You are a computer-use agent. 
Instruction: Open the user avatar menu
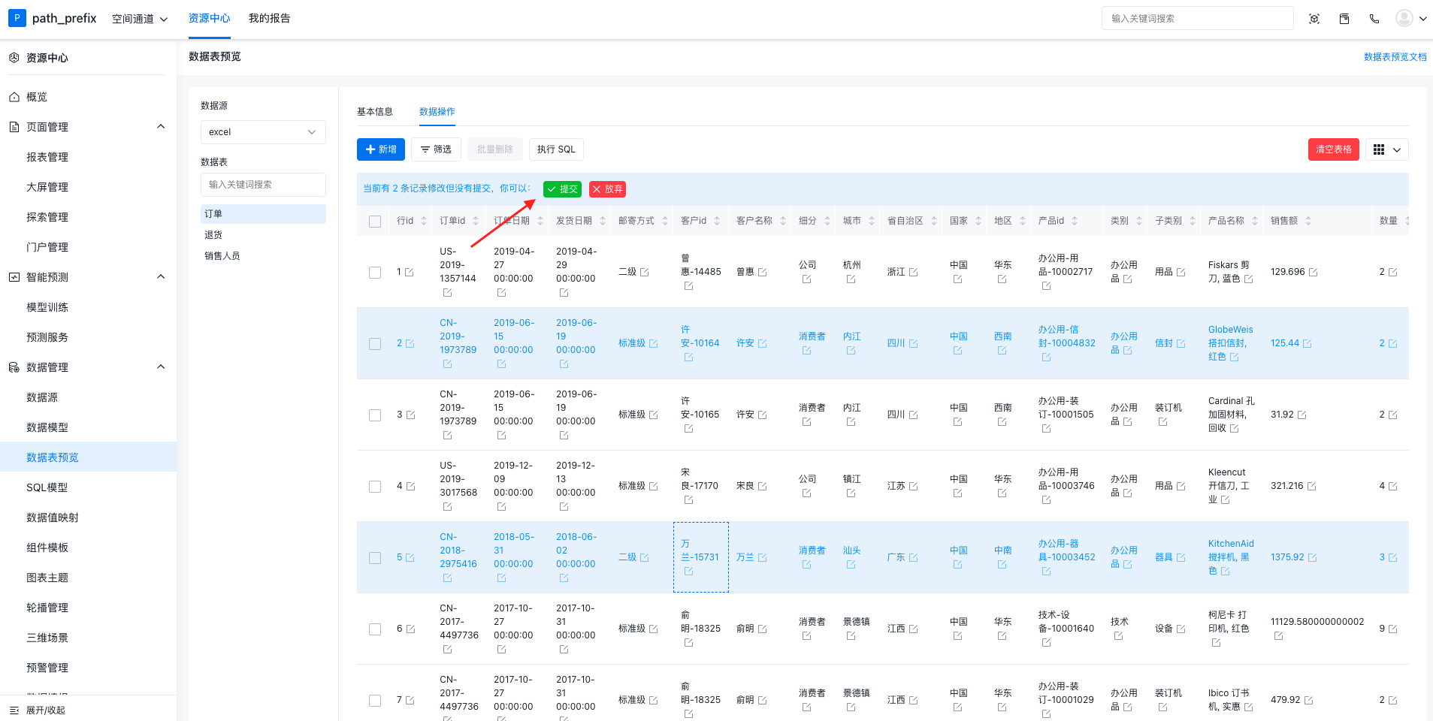coord(1404,18)
